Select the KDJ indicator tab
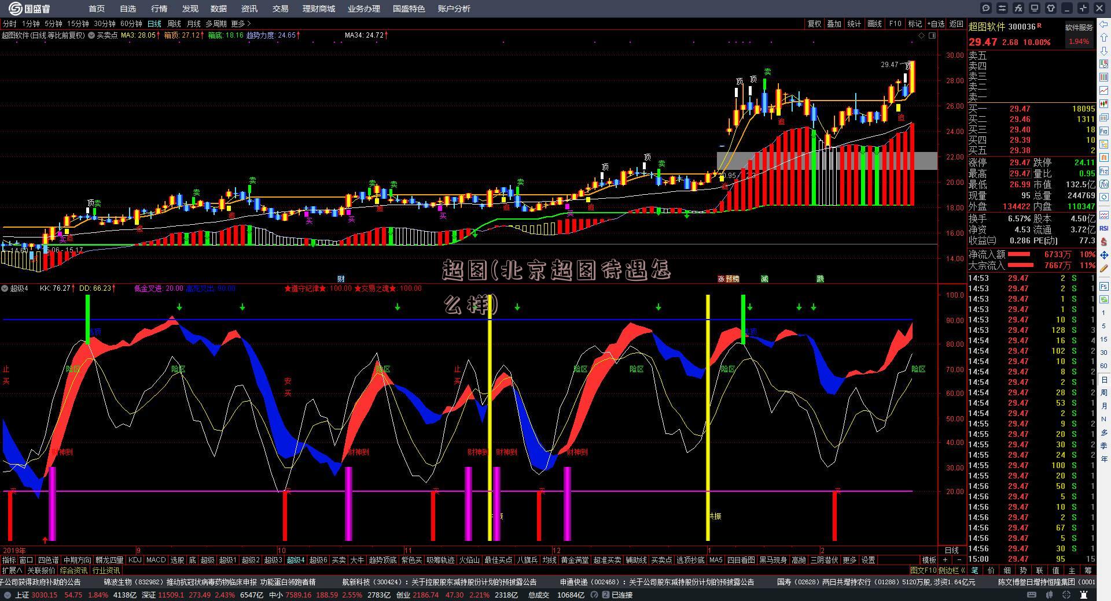 pos(135,560)
